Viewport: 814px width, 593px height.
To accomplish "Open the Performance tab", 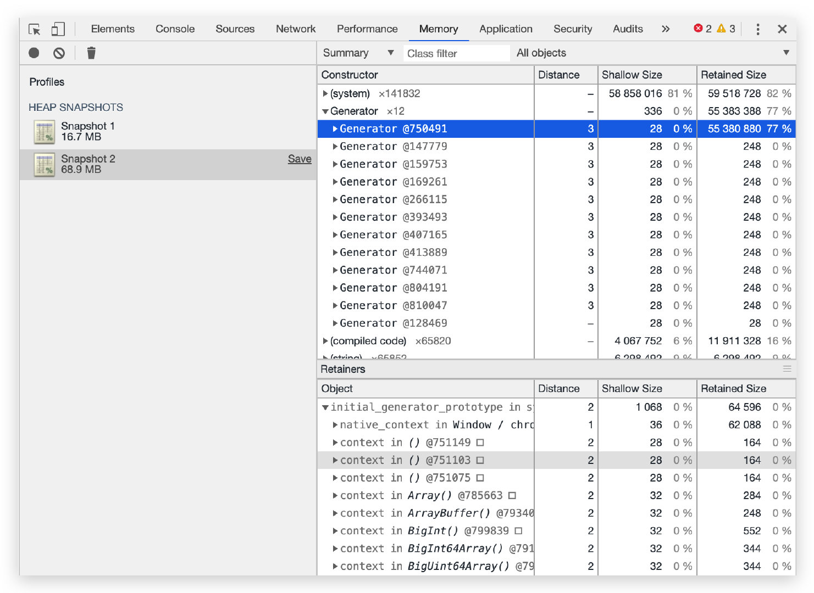I will (x=367, y=29).
